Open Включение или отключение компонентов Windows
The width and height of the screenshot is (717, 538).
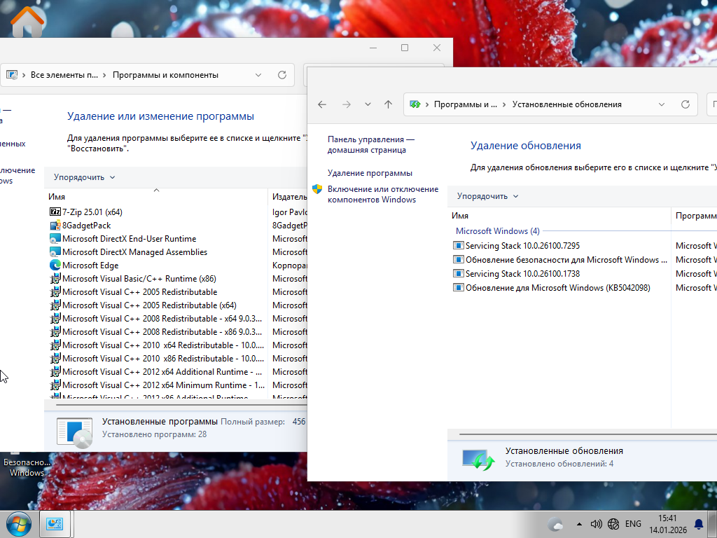coord(382,194)
